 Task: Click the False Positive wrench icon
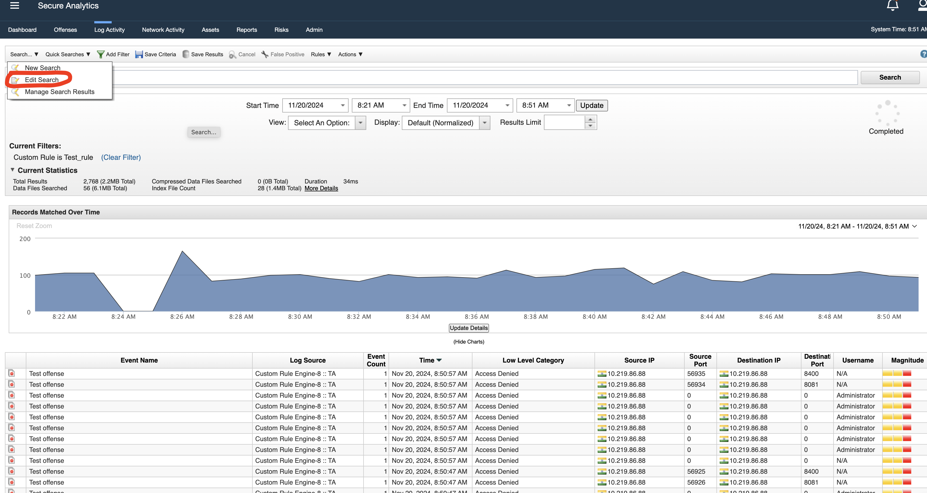(265, 54)
